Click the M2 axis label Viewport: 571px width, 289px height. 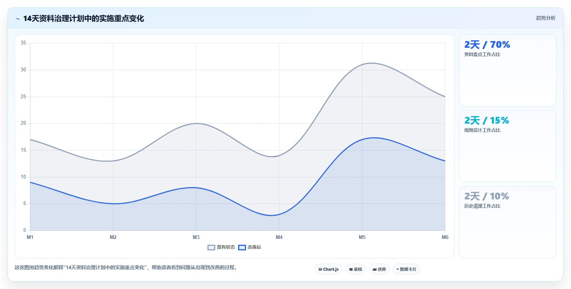113,237
